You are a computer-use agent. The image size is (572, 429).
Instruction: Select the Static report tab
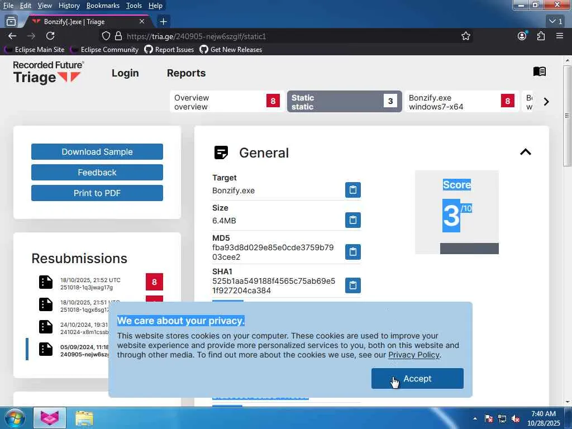pyautogui.click(x=344, y=102)
